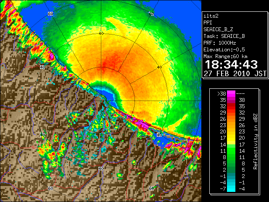Click the 60 ring label in northwest sector
This screenshot has height=202, width=269.
50,13
